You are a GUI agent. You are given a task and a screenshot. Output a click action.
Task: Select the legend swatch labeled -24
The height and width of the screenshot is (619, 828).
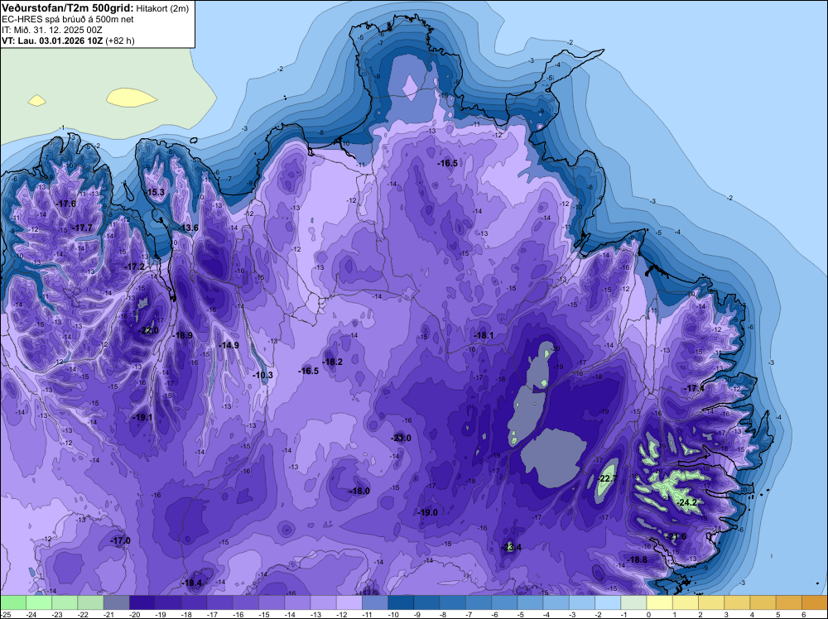click(39, 602)
